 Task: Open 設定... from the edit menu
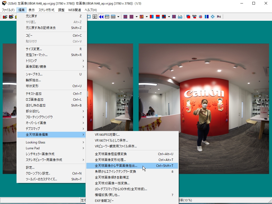pyautogui.click(x=52, y=168)
